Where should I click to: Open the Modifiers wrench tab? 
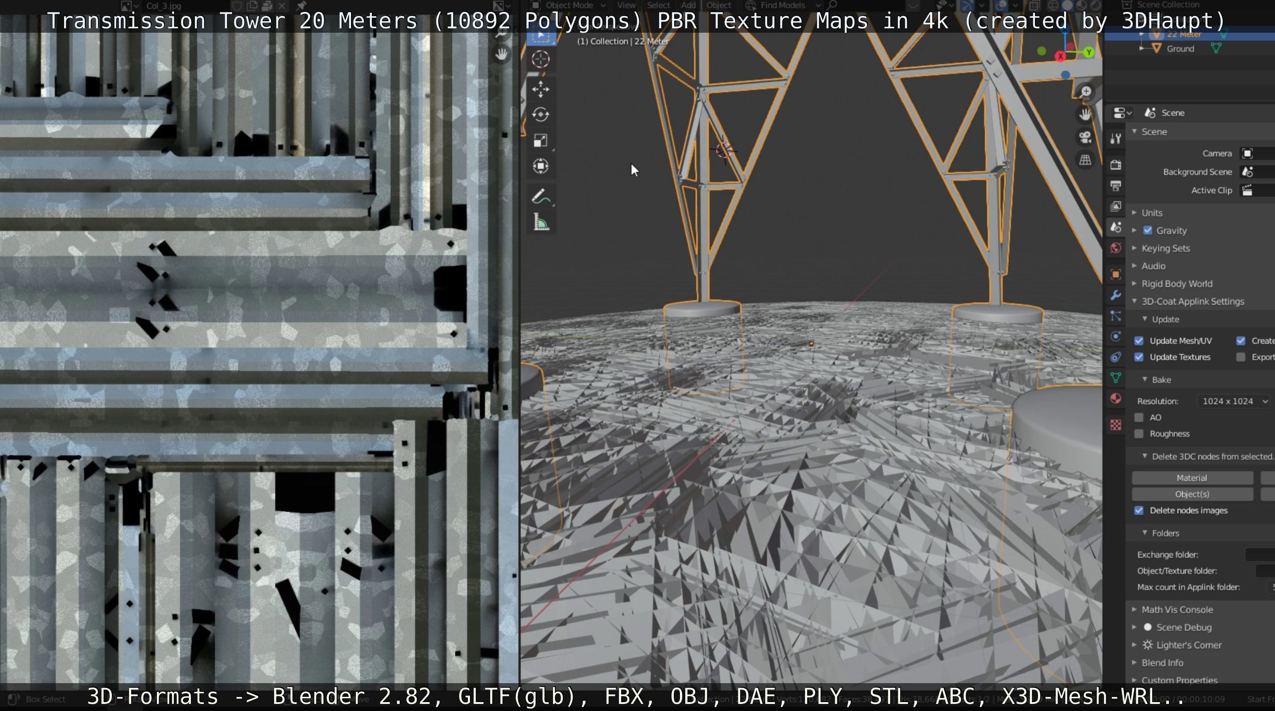tap(1116, 295)
